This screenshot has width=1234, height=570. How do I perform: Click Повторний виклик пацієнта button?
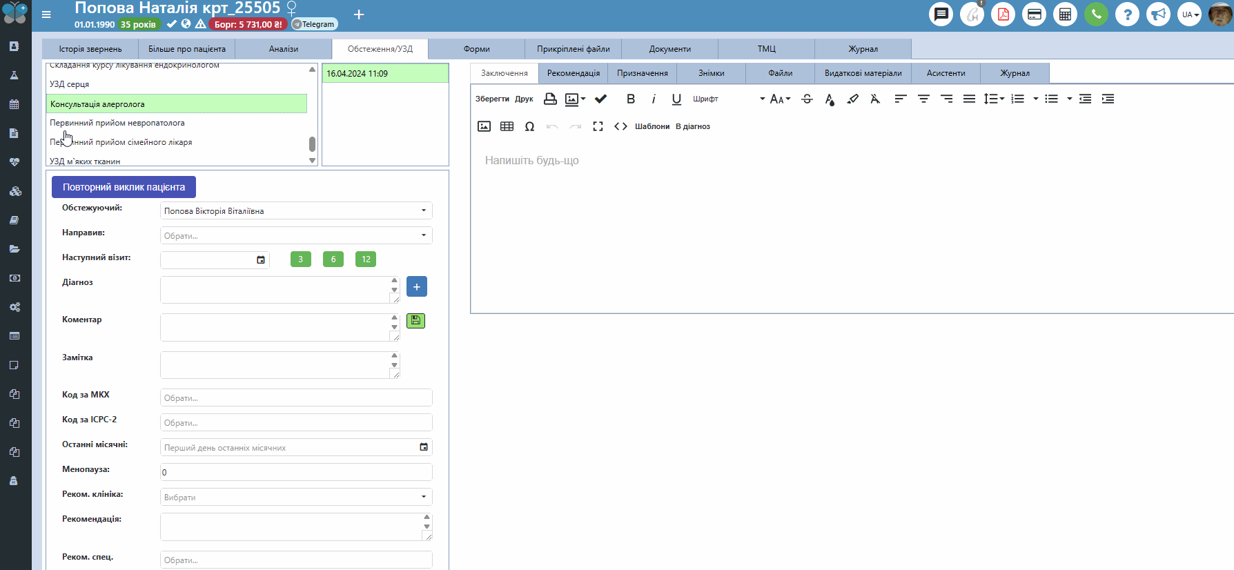coord(124,187)
